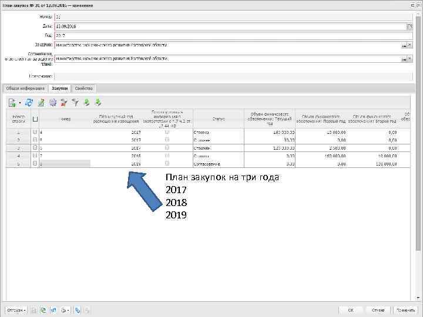Viewport: 423px width, 317px height.
Task: Click the restore window button in the title bar
Action: pyautogui.click(x=412, y=5)
